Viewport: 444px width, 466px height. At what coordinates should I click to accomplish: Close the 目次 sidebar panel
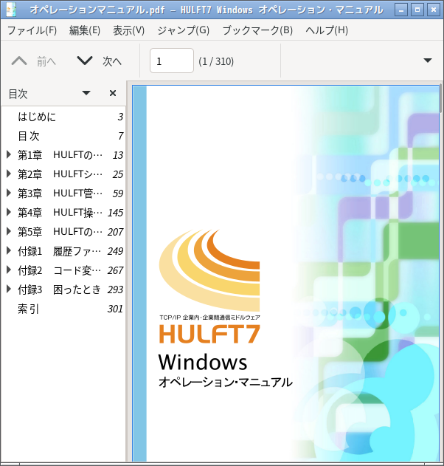[x=113, y=93]
